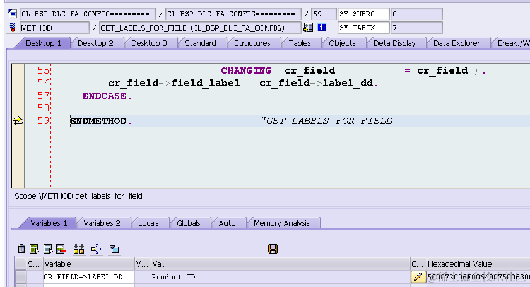This screenshot has width=530, height=287.
Task: Click the Hexadecimal Value column header
Action: point(478,264)
